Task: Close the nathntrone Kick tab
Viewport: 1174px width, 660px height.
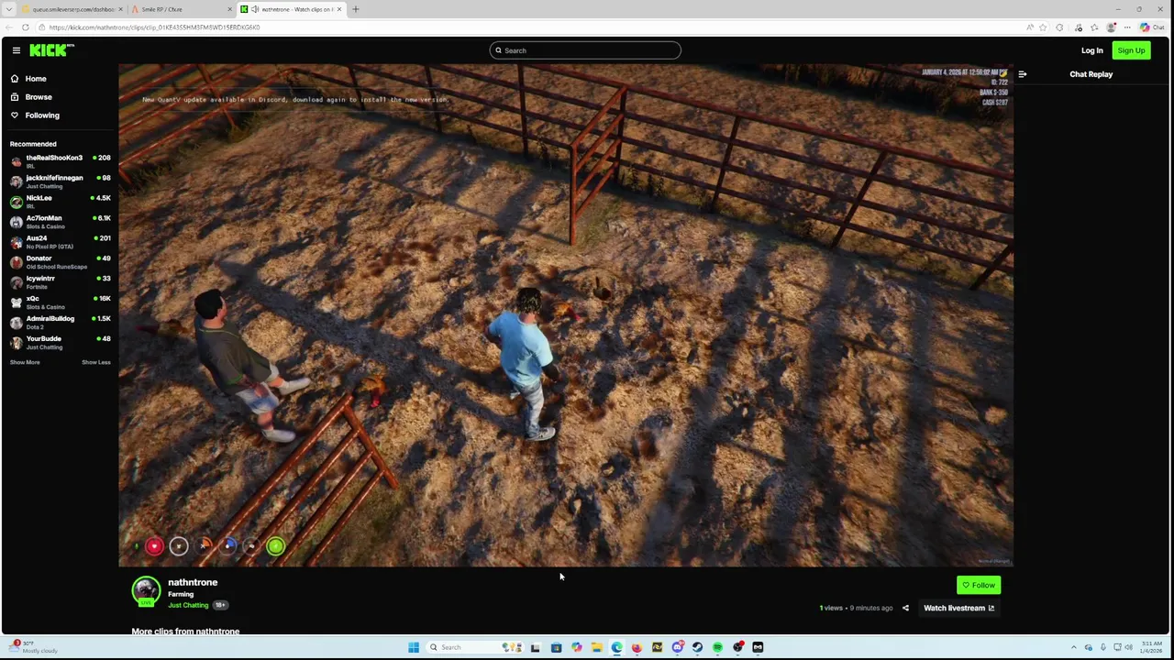Action: click(x=339, y=9)
